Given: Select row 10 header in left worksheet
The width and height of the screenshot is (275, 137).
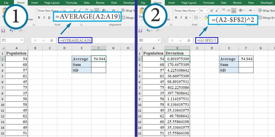Looking at the screenshot, I should click(x=3, y=105).
